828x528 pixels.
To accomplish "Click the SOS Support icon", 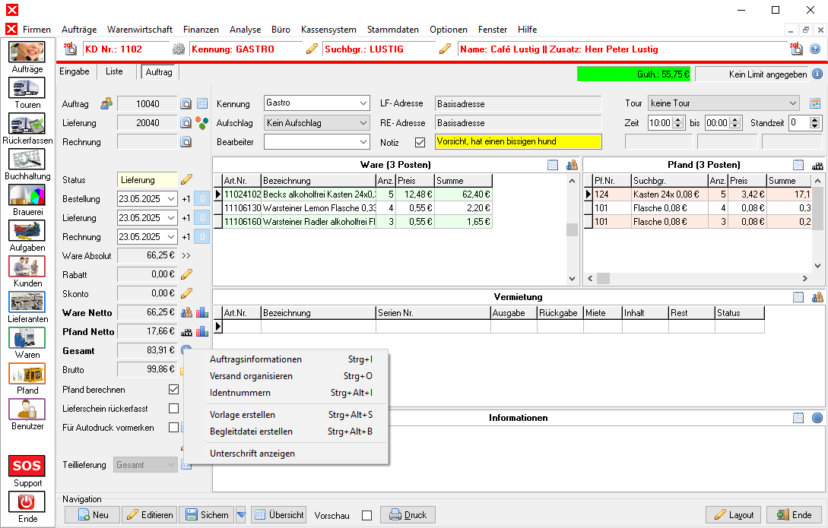I will (27, 466).
